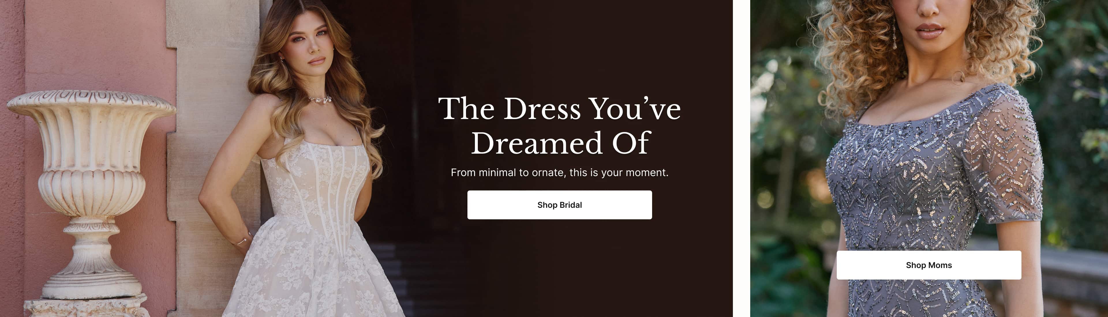
Task: Click the lace skirt of the wedding gown
Action: pyautogui.click(x=314, y=279)
